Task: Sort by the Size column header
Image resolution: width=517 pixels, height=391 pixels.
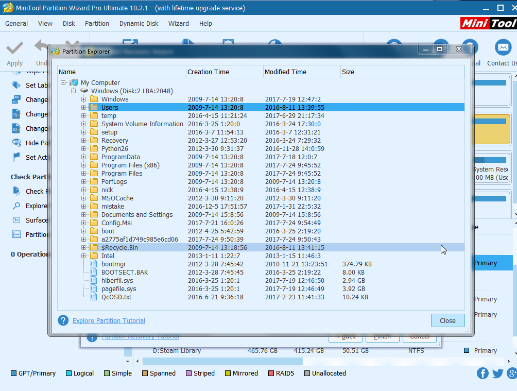Action: (x=402, y=72)
